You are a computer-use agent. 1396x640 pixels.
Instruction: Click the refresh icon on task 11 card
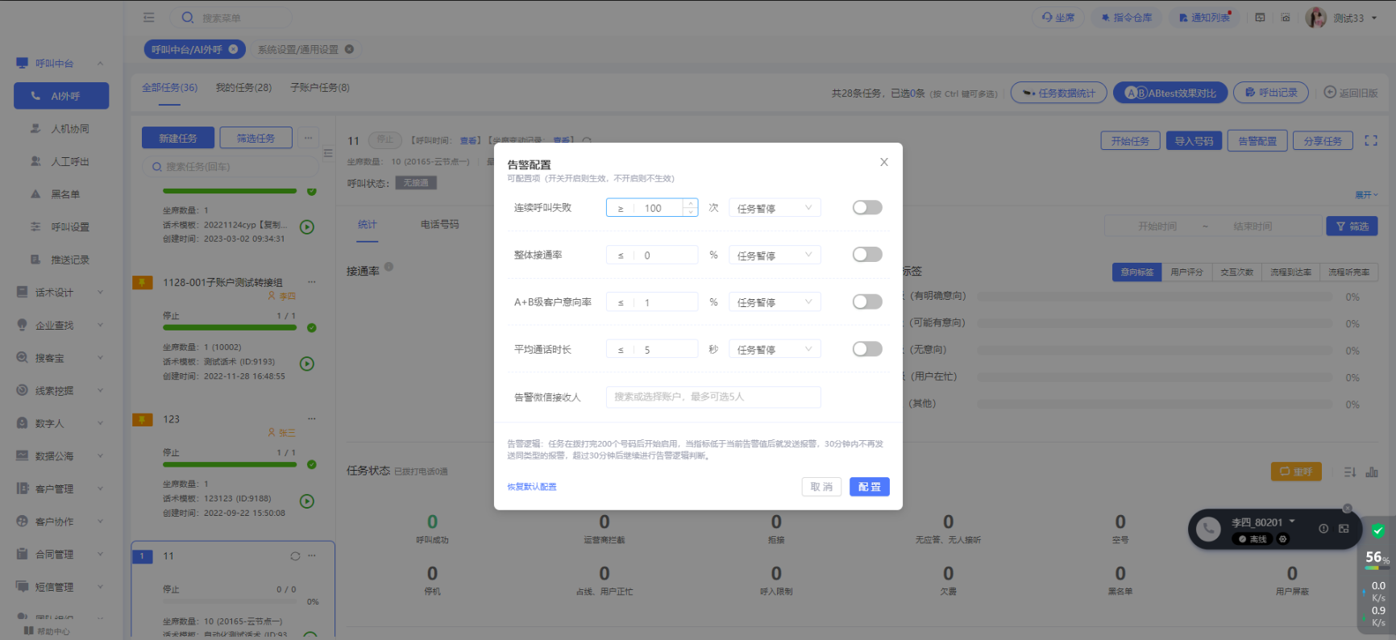tap(295, 556)
